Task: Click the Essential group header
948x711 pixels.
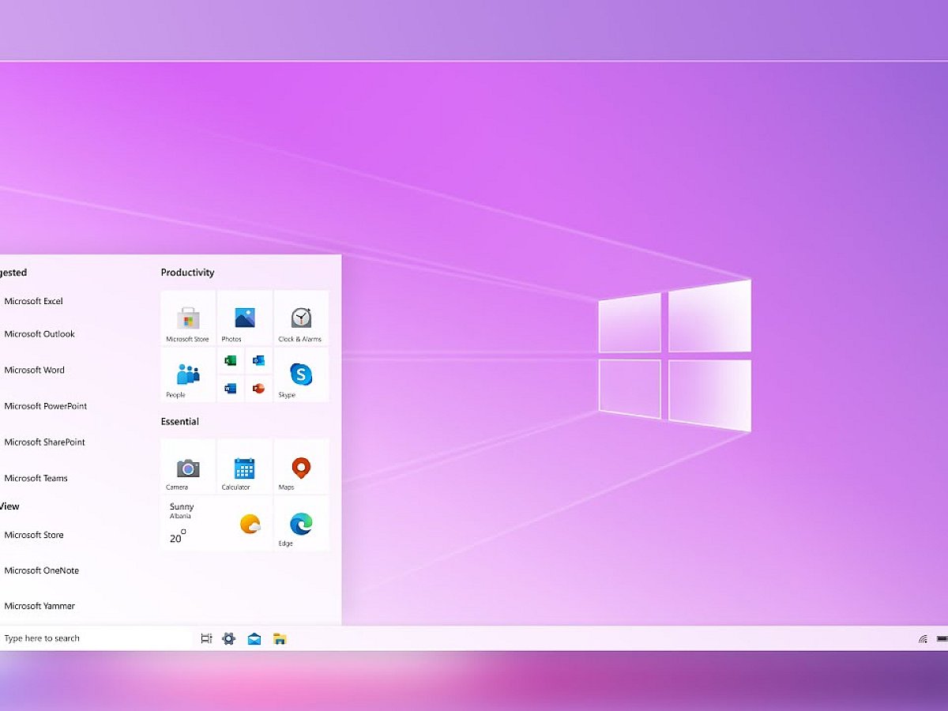Action: tap(180, 422)
